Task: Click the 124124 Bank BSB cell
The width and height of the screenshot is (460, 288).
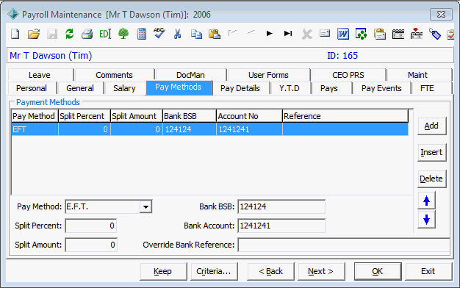Action: pyautogui.click(x=190, y=129)
